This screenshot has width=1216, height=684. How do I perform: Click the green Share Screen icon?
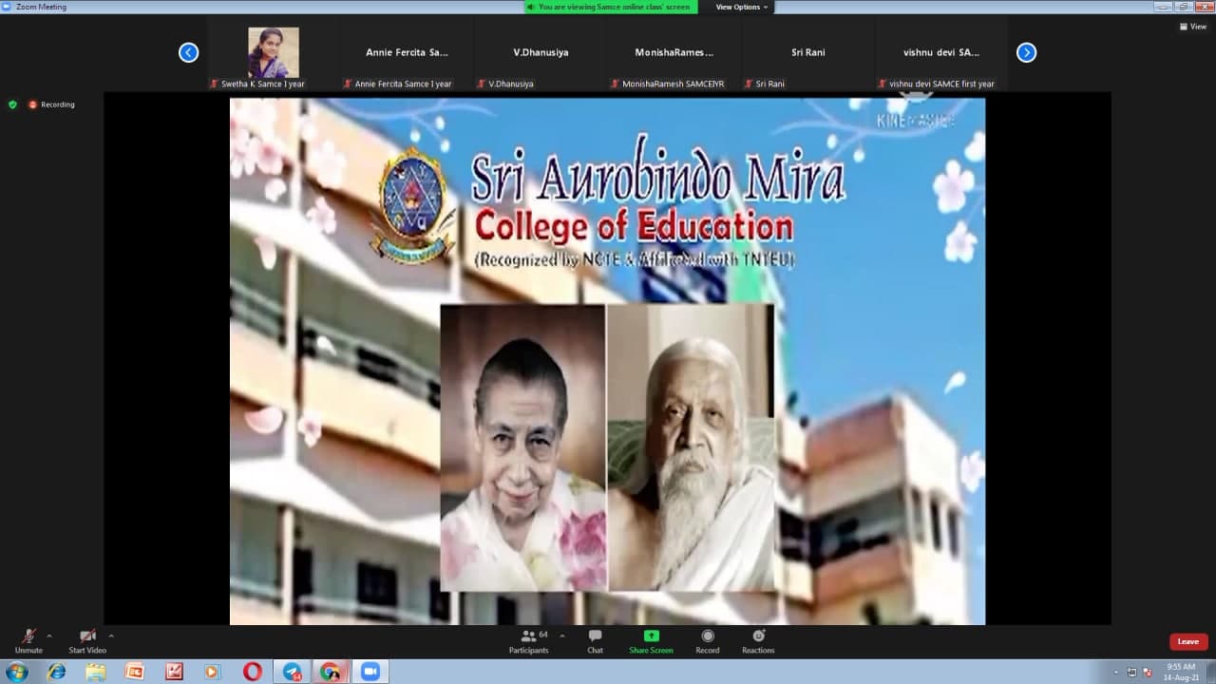click(x=651, y=636)
